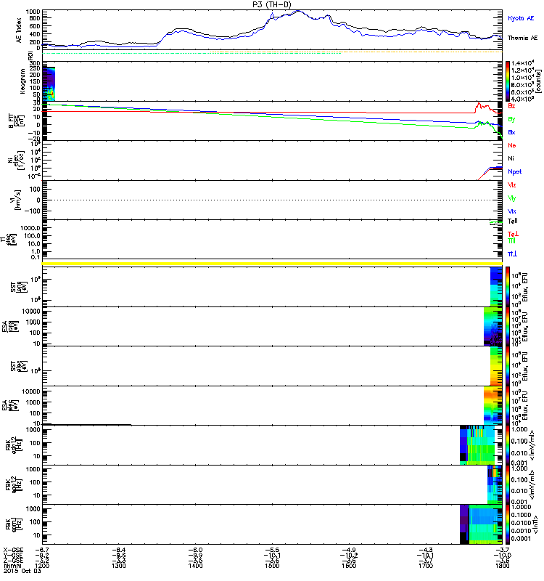This screenshot has height=581, width=544.
Task: Click the green "Viy" velocity legend label
Action: [x=511, y=198]
